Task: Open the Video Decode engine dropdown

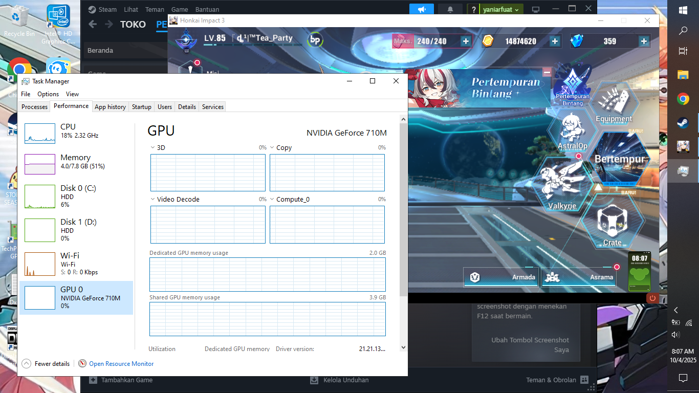Action: pos(153,199)
